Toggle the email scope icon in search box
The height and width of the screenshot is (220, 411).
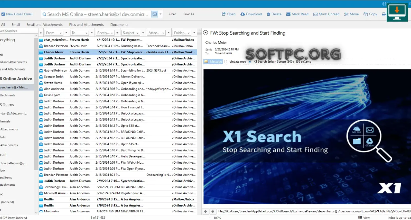click(x=155, y=14)
